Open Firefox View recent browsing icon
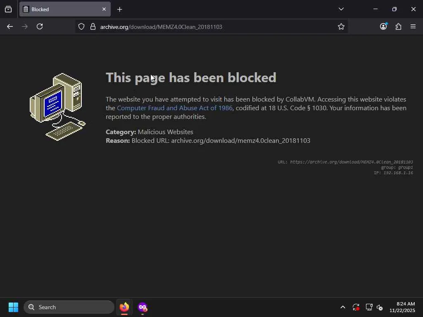The image size is (423, 317). [8, 9]
